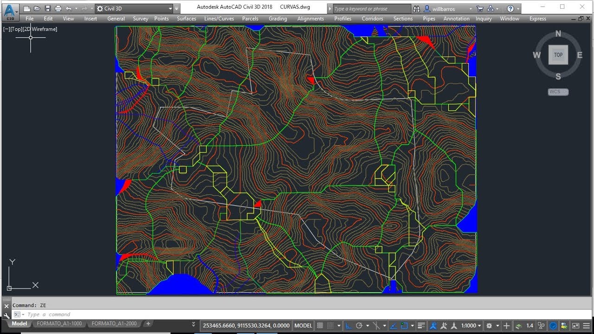
Task: Click the keyword search input box
Action: 372,8
